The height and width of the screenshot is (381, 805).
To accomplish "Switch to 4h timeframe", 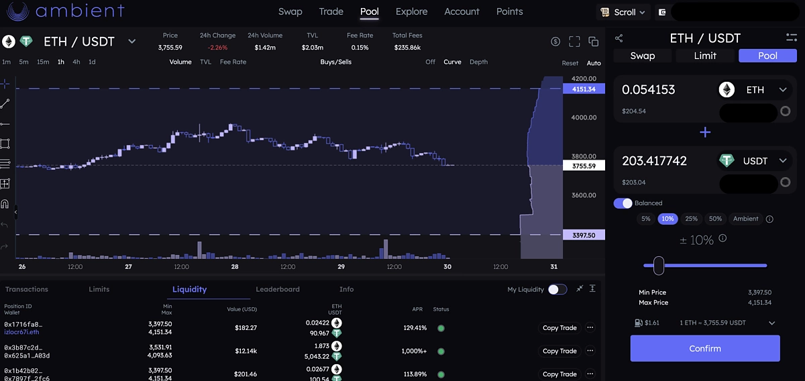I will point(76,62).
